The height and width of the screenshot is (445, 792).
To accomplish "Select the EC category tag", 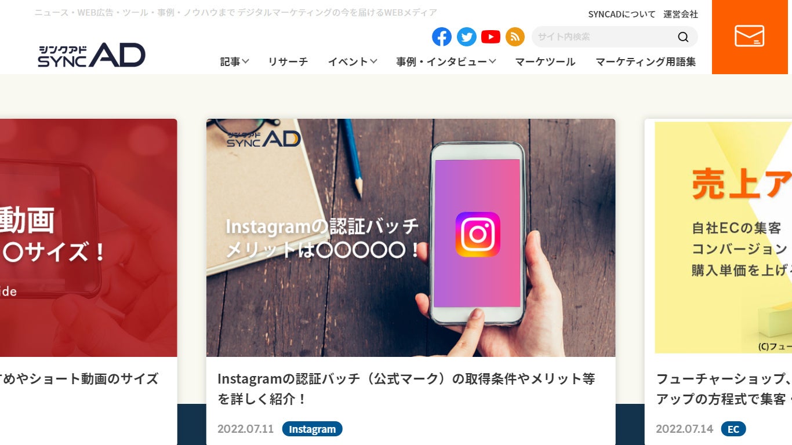I will coord(733,429).
